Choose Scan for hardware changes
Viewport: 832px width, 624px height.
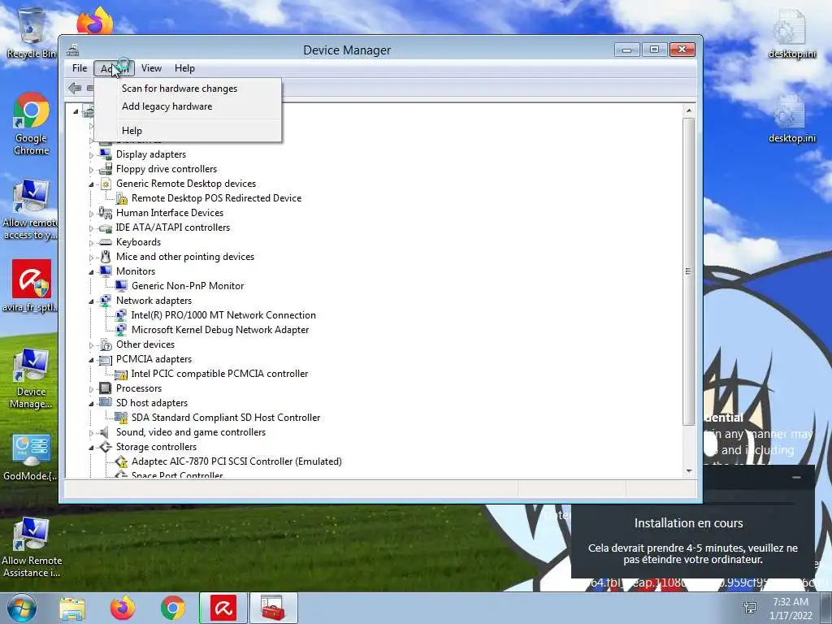[x=180, y=89]
